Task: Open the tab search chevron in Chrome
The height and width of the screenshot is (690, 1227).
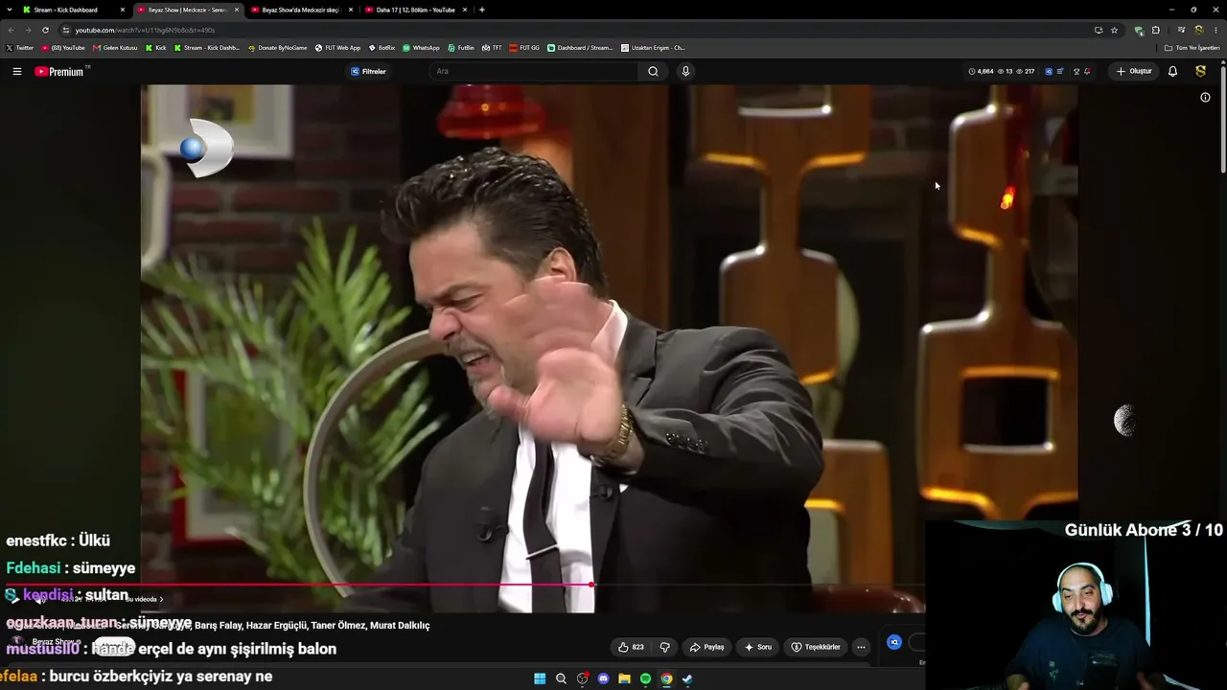Action: [11, 10]
